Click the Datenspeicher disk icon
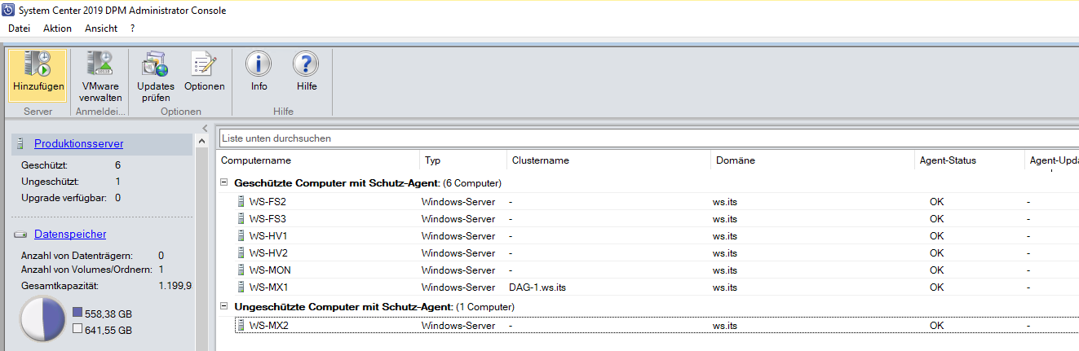Viewport: 1079px width, 351px height. click(x=20, y=235)
